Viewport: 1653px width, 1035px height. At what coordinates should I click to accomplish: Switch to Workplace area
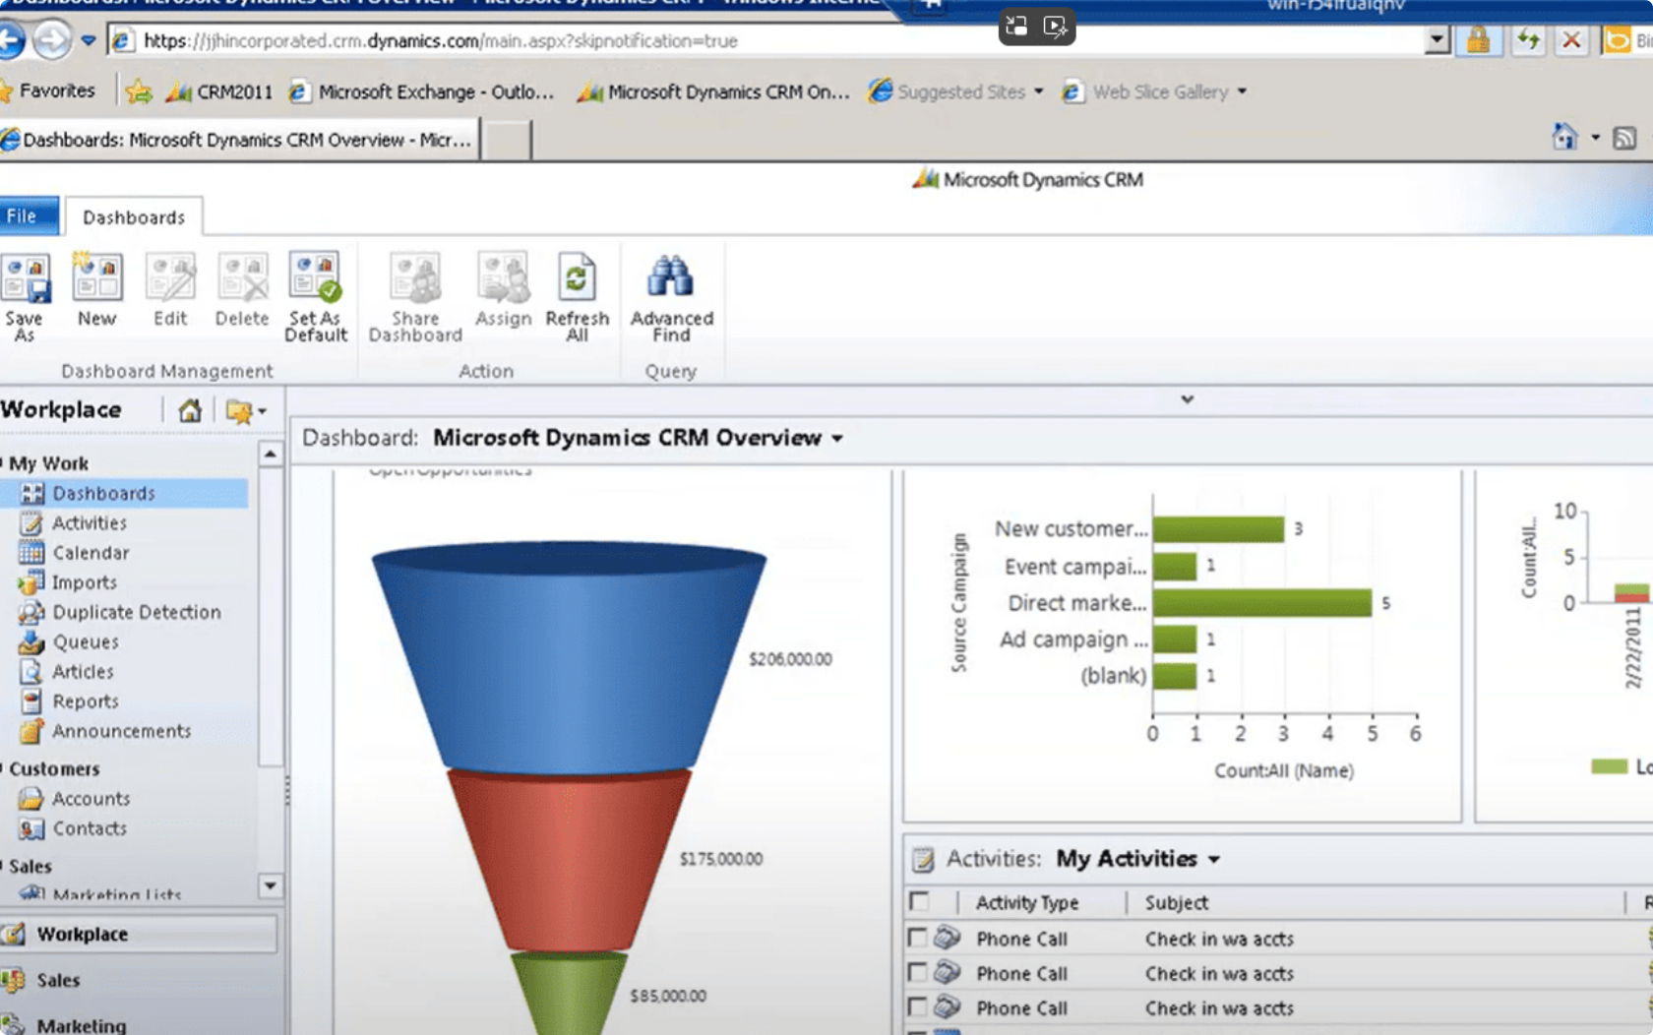[138, 934]
